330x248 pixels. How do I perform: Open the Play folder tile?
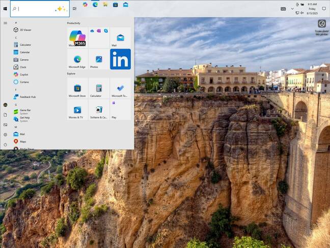120,110
